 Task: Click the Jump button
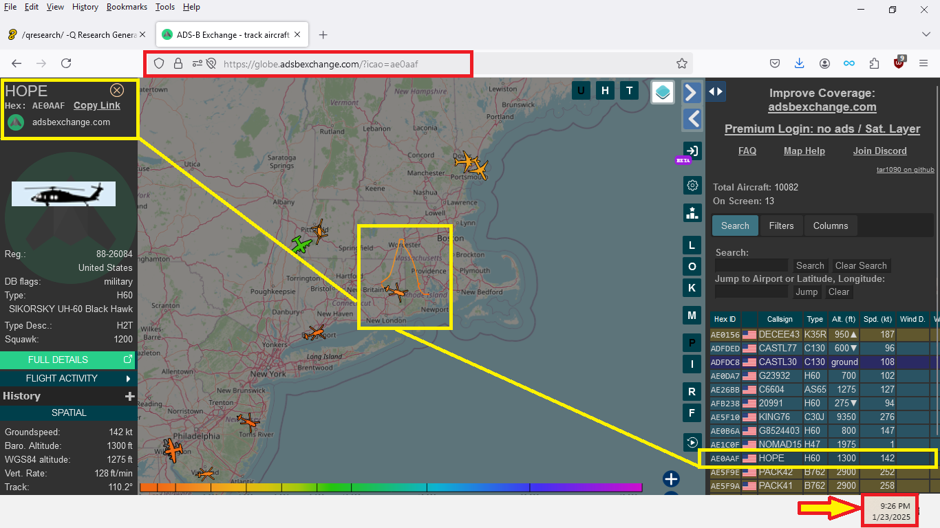coord(807,291)
